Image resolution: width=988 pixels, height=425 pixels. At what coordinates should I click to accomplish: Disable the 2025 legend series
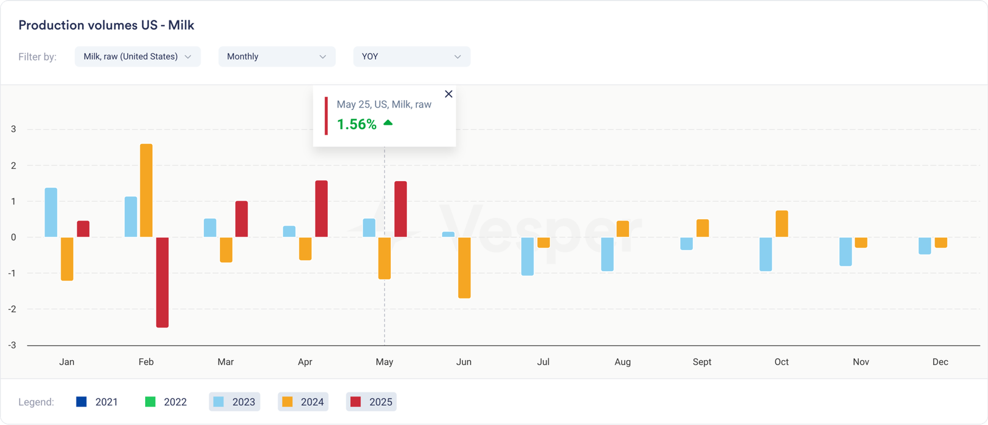point(371,402)
